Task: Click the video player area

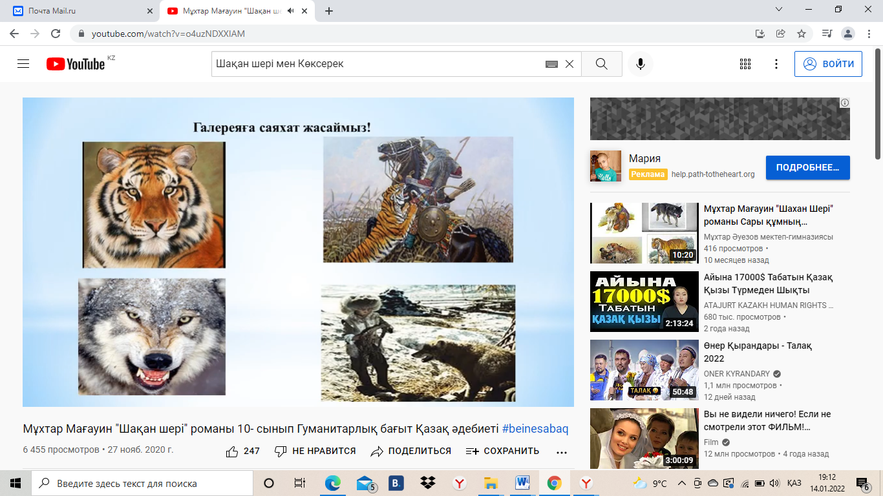Action: 298,252
